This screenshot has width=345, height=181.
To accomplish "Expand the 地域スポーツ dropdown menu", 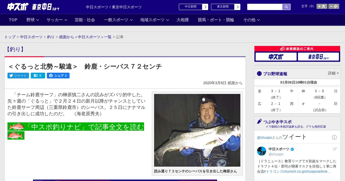I will [155, 20].
